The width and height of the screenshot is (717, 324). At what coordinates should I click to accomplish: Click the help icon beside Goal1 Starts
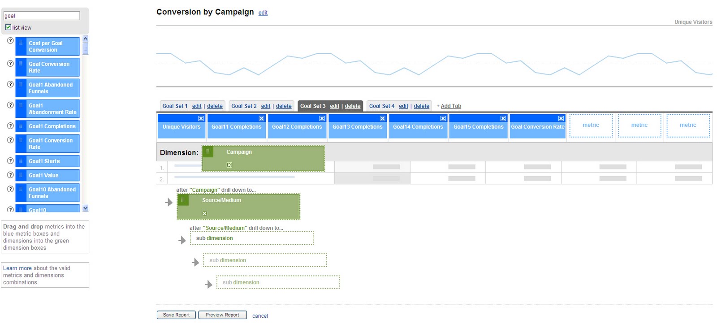click(10, 160)
